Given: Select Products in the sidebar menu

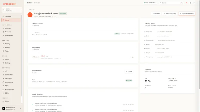Looking at the screenshot, I should 8,32.
